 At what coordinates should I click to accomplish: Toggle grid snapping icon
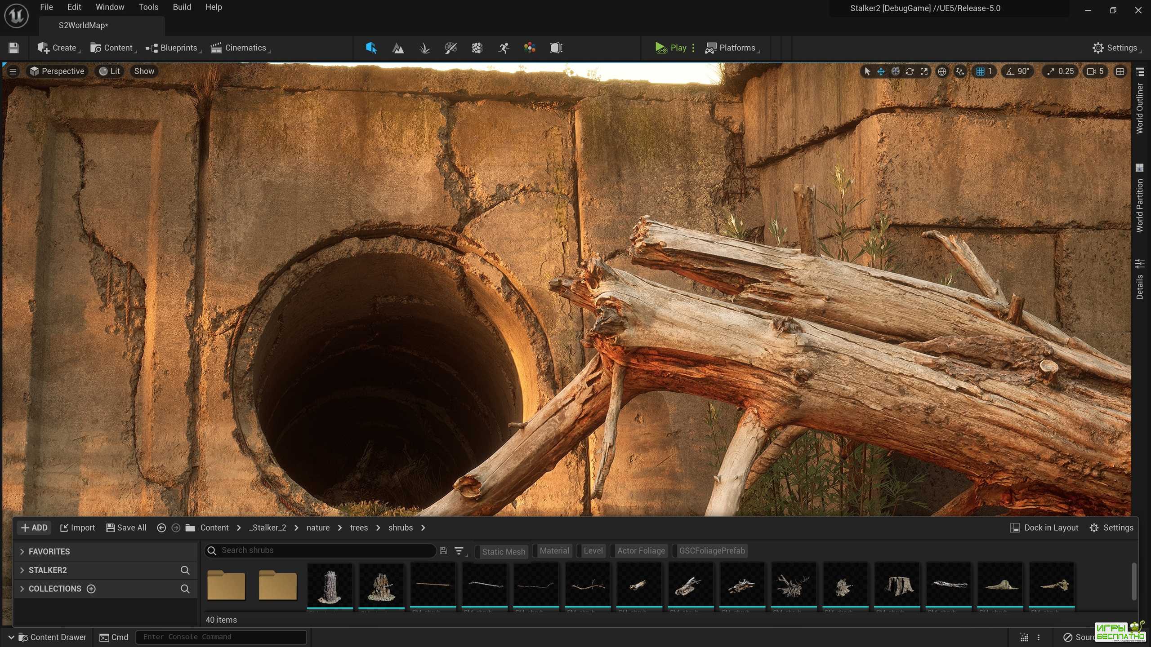(980, 71)
